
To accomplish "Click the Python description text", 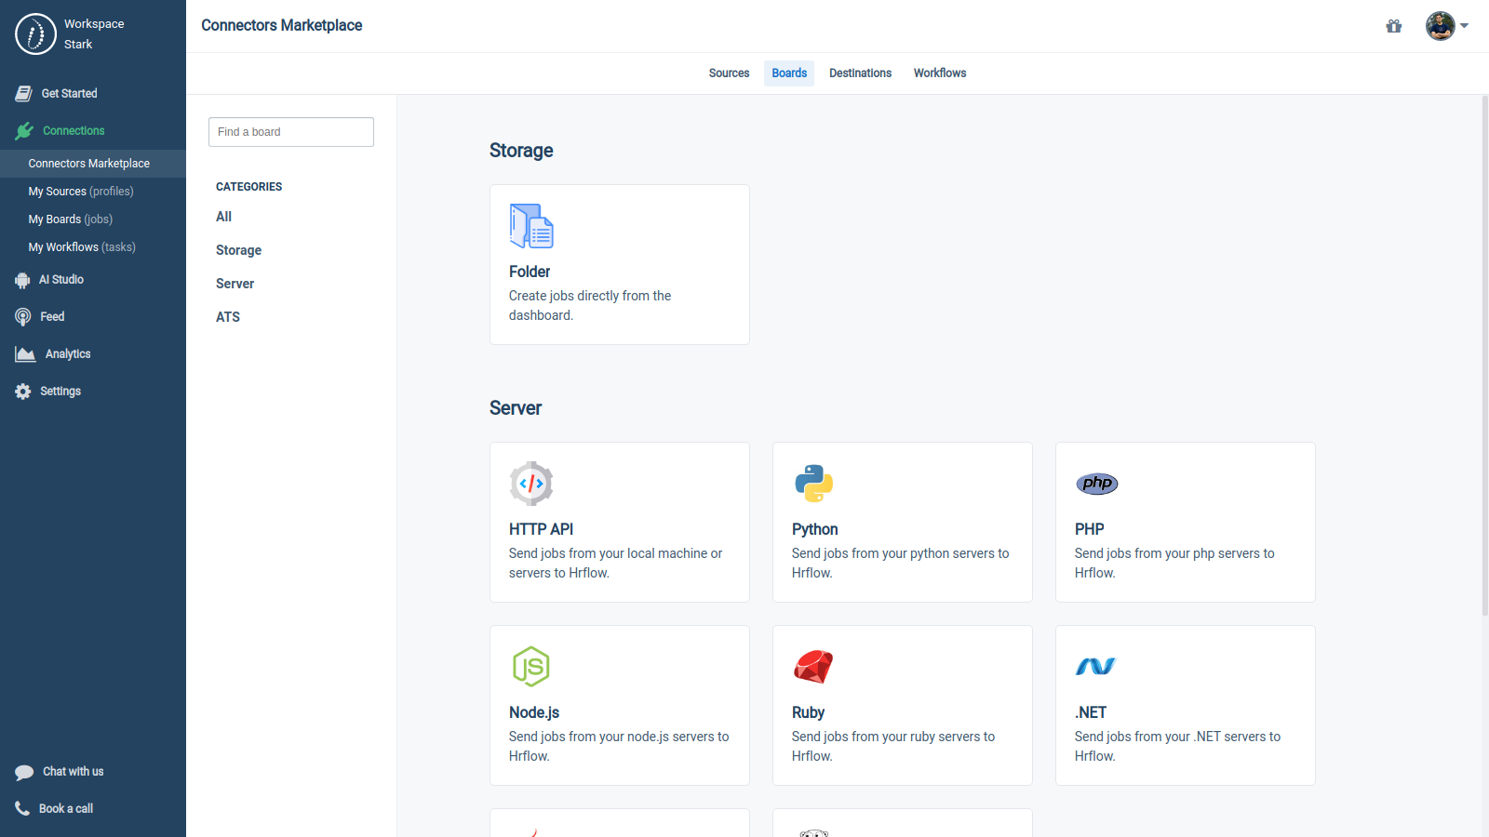I will pyautogui.click(x=900, y=564).
